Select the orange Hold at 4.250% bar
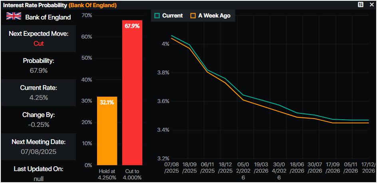This screenshot has width=377, height=183. coord(107,131)
